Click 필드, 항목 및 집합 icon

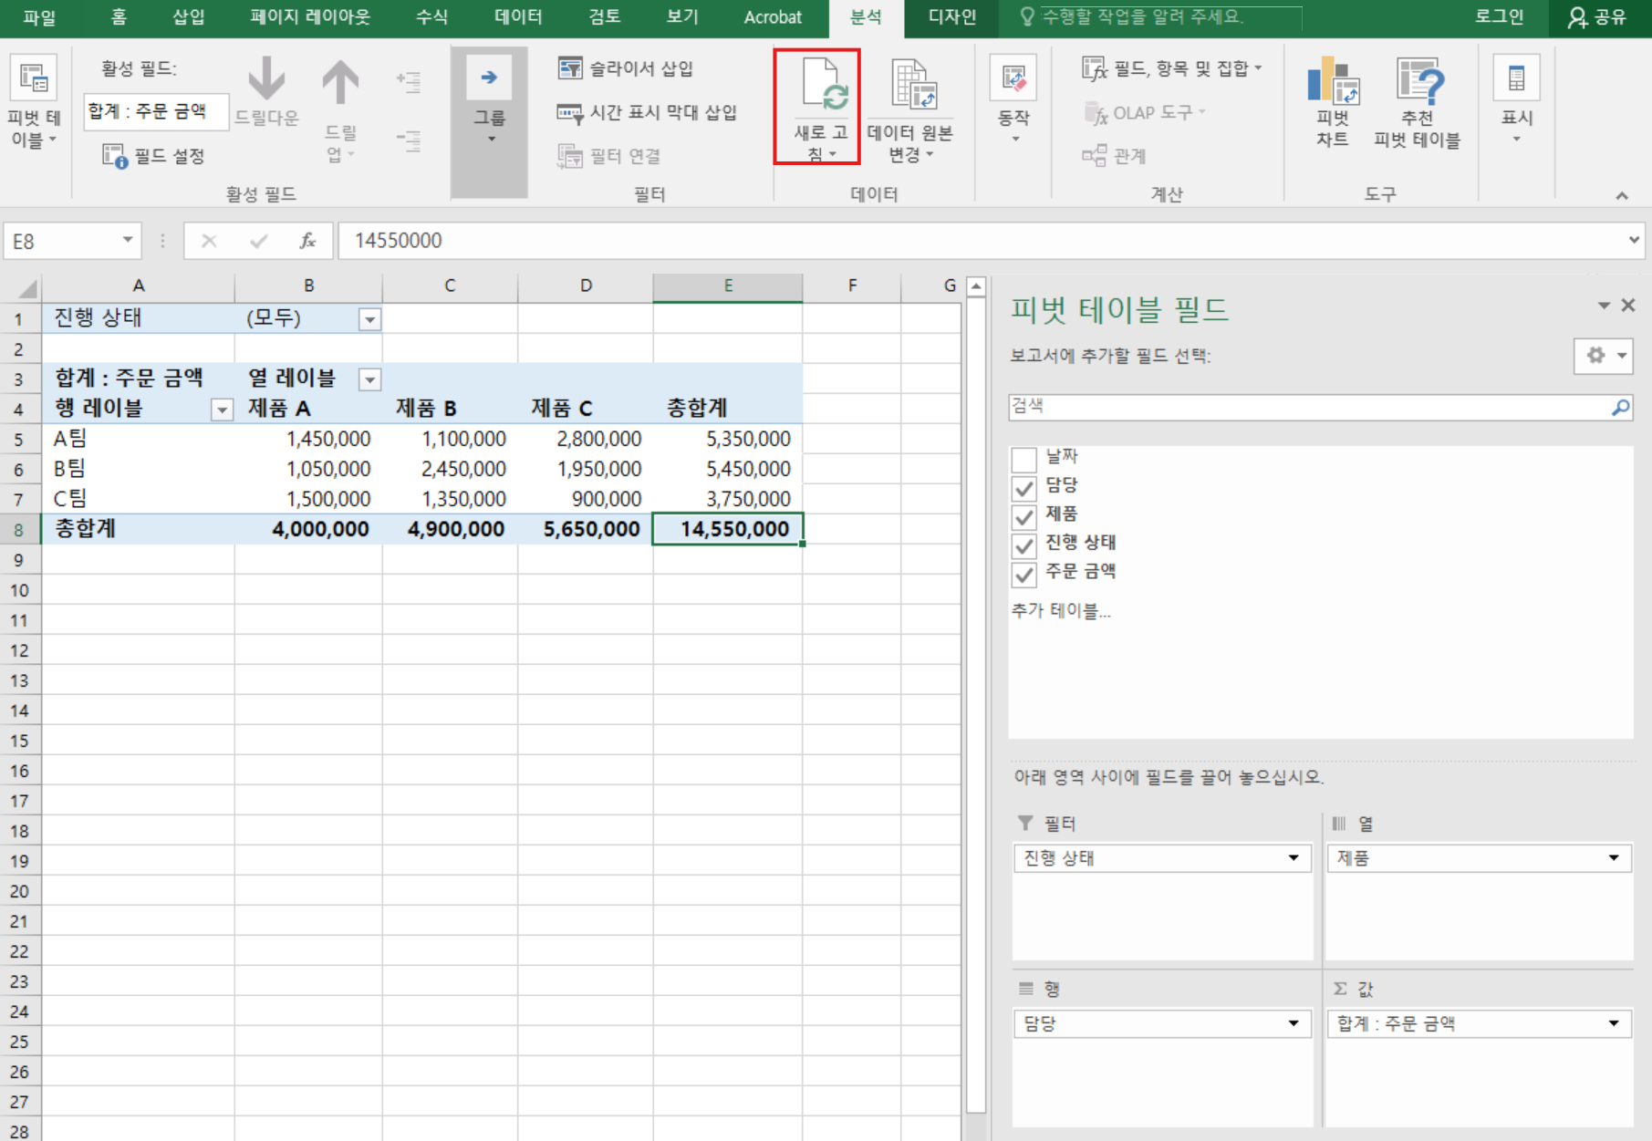click(1095, 68)
